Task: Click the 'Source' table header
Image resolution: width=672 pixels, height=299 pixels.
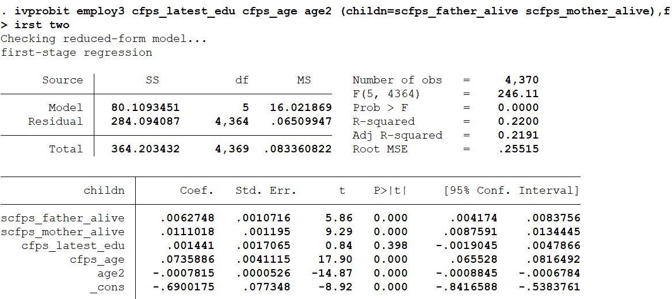Action: tap(62, 80)
